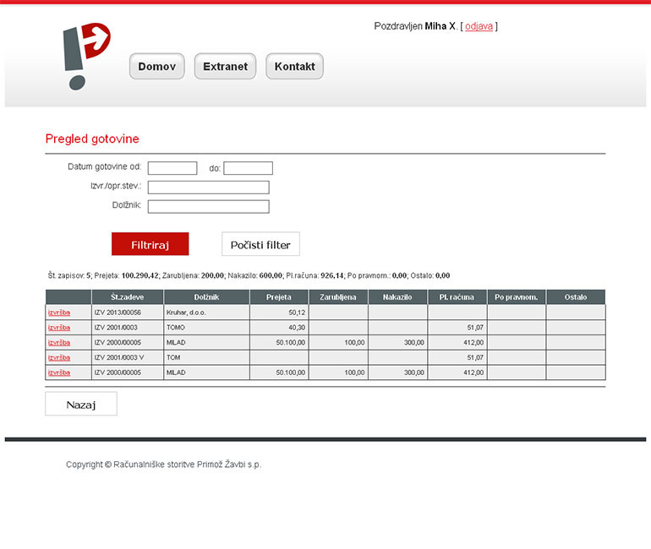This screenshot has width=651, height=549.
Task: Focus the date 'do' field
Action: coord(248,168)
